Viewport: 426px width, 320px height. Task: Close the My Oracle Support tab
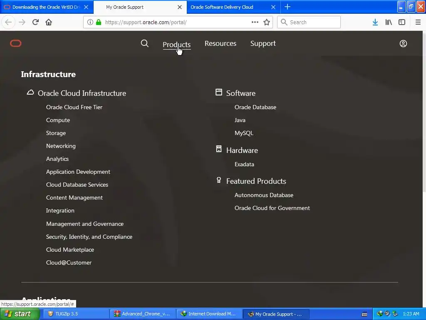(180, 7)
